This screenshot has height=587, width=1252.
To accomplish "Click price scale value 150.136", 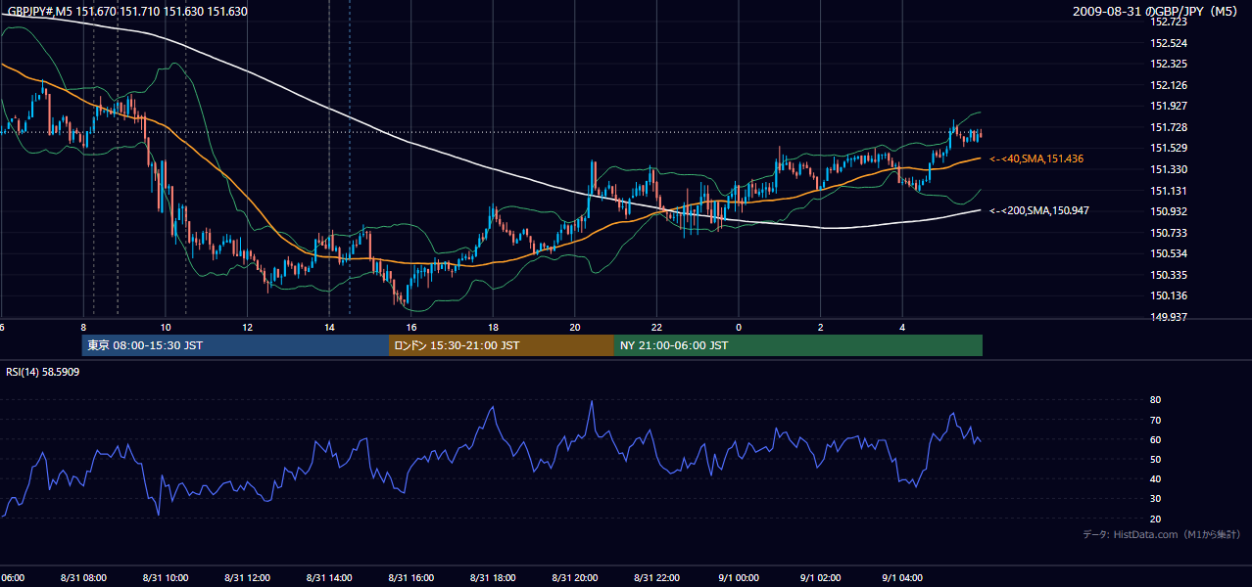I will click(x=1170, y=295).
